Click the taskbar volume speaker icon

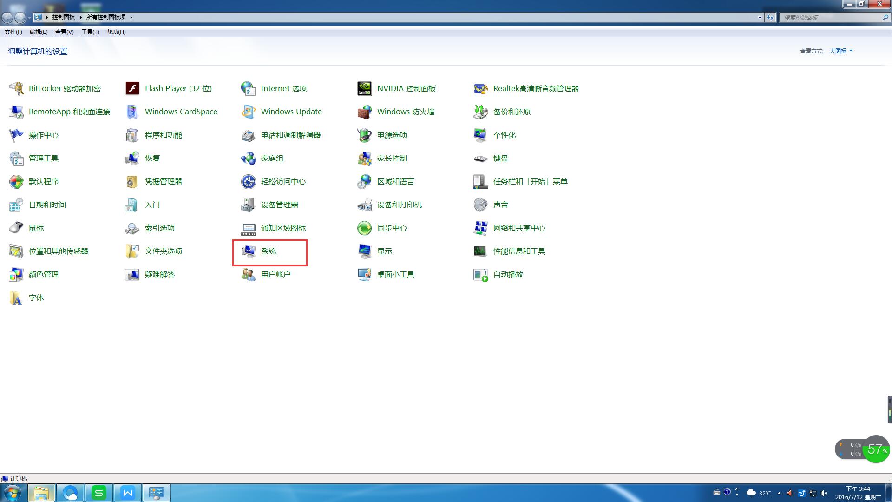[824, 493]
